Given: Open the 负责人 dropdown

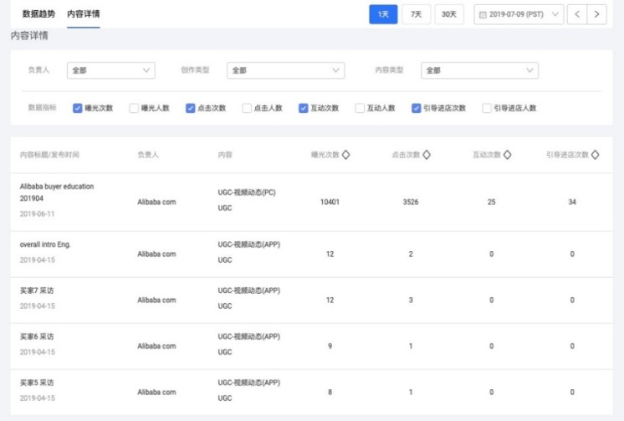Looking at the screenshot, I should pos(110,70).
